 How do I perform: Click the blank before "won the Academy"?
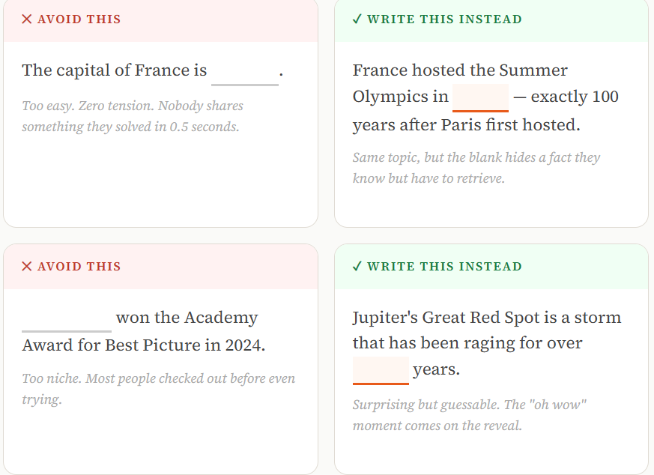(67, 319)
